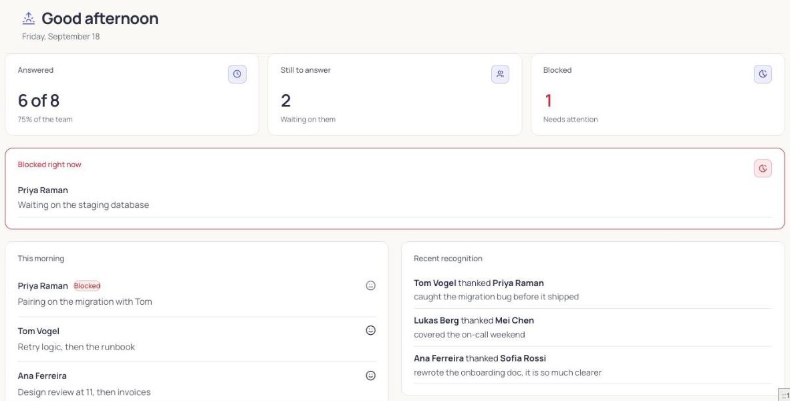Click the "Answered" card label

pyautogui.click(x=35, y=70)
